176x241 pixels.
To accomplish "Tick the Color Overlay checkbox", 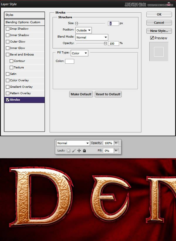I will [8, 80].
